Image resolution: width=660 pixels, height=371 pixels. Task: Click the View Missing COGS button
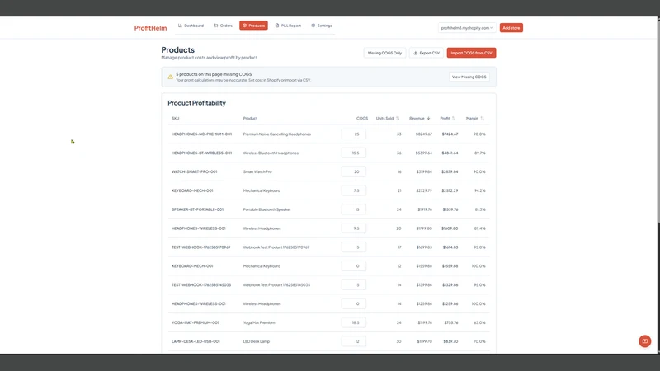tap(469, 77)
